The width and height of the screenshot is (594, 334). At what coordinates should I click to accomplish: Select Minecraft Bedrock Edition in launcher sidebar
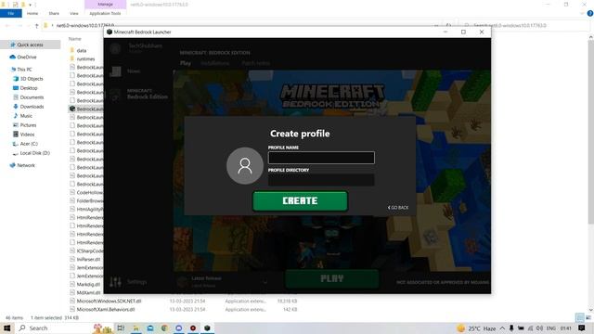tap(147, 94)
